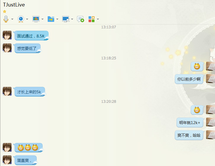This screenshot has width=215, height=166.
Task: Open sender avatar beside triple emoji message
Action: coord(7,147)
